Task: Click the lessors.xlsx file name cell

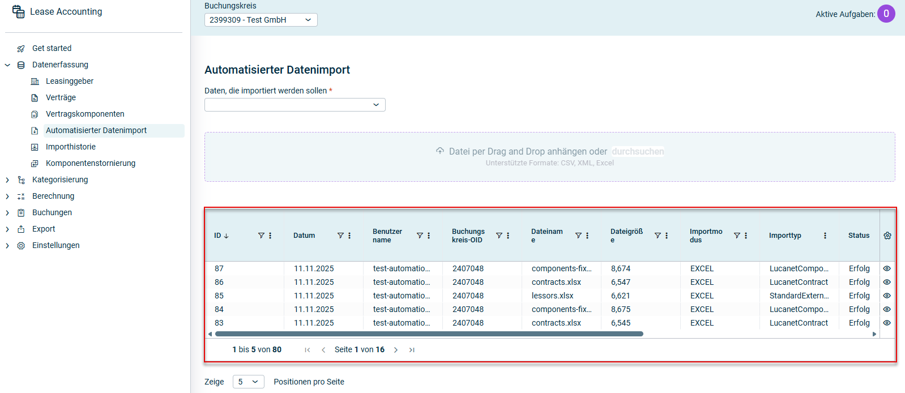Action: pos(553,296)
